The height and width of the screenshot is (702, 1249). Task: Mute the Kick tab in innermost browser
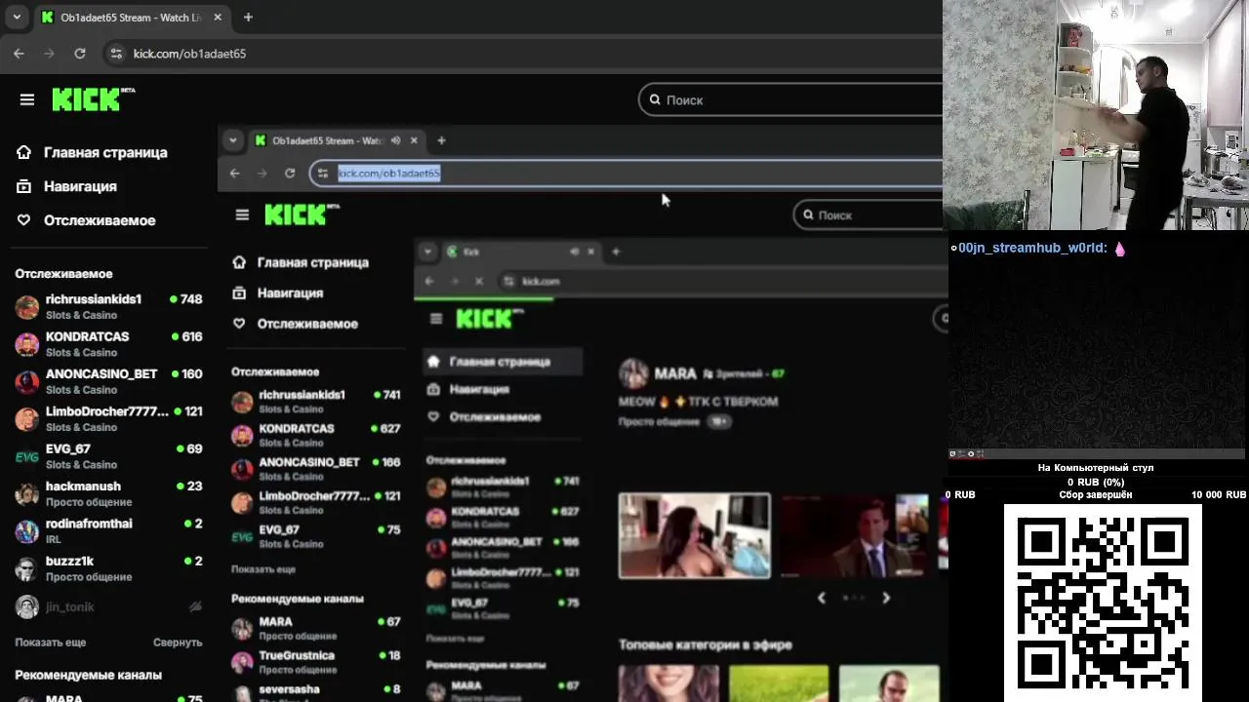coord(575,252)
